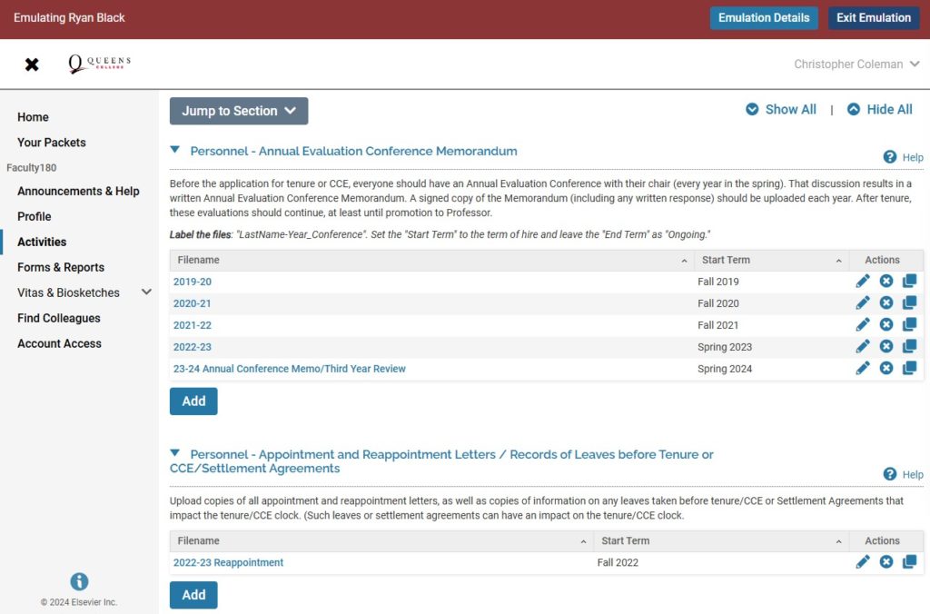Click the Exit Emulation button

click(x=873, y=18)
